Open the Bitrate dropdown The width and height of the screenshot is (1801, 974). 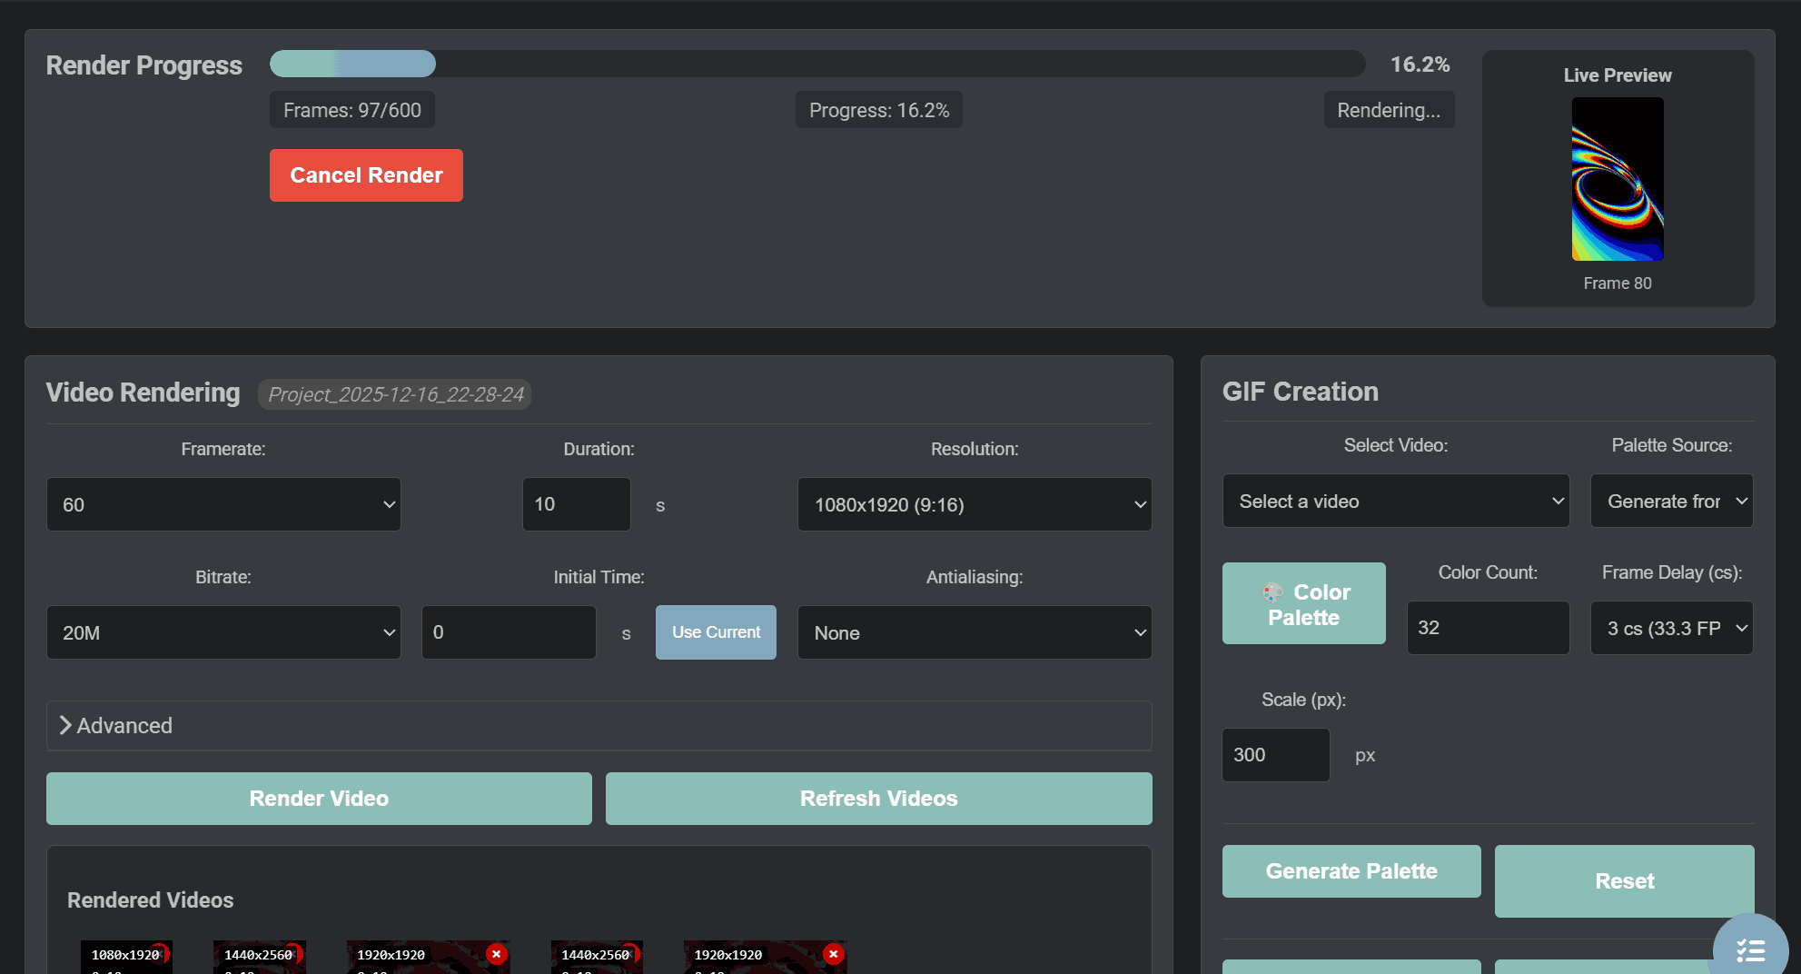223,632
